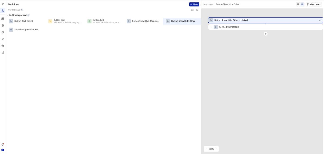324x154 pixels.
Task: Open the Toggle Other Details action
Action: (x=266, y=27)
